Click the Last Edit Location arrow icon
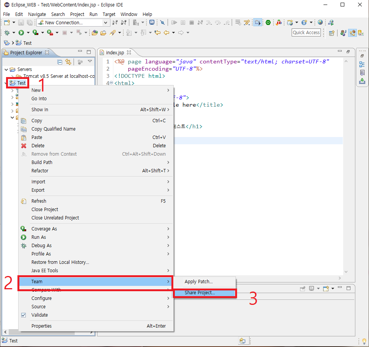Viewport: 369px width, 347px height. (157, 33)
